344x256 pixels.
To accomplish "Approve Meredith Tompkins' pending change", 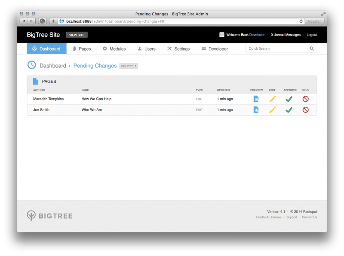I will [x=289, y=99].
